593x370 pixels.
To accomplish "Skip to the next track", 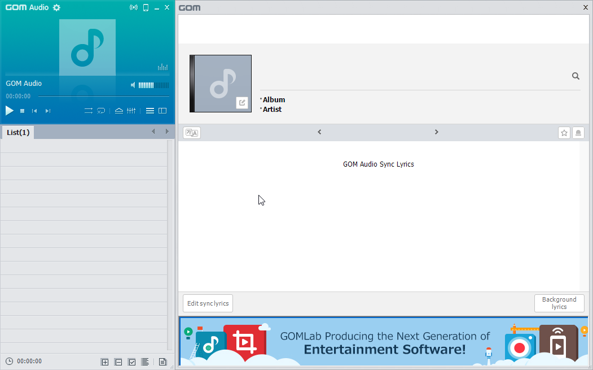I will click(x=47, y=111).
